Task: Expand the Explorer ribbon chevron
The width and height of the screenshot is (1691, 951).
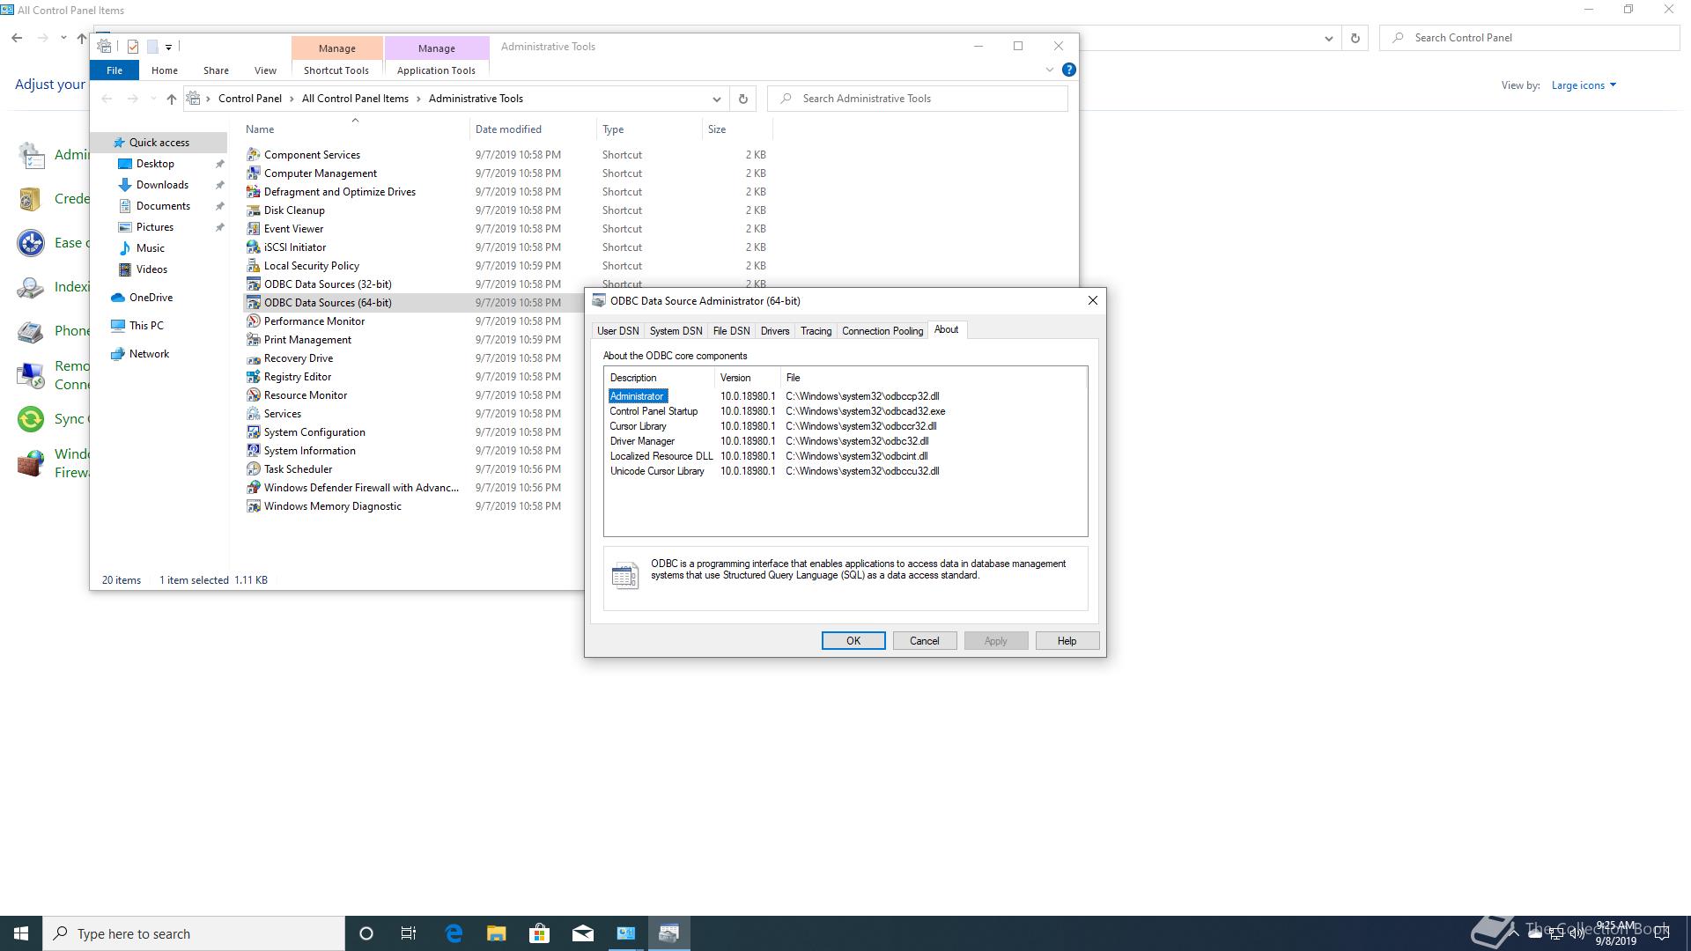Action: click(1049, 70)
